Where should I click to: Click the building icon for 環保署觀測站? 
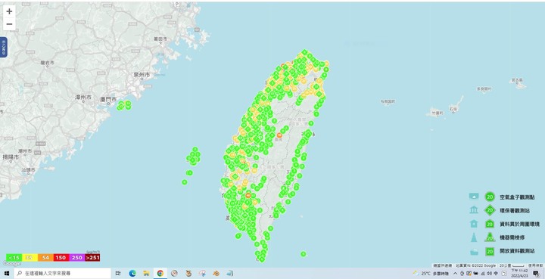474,209
